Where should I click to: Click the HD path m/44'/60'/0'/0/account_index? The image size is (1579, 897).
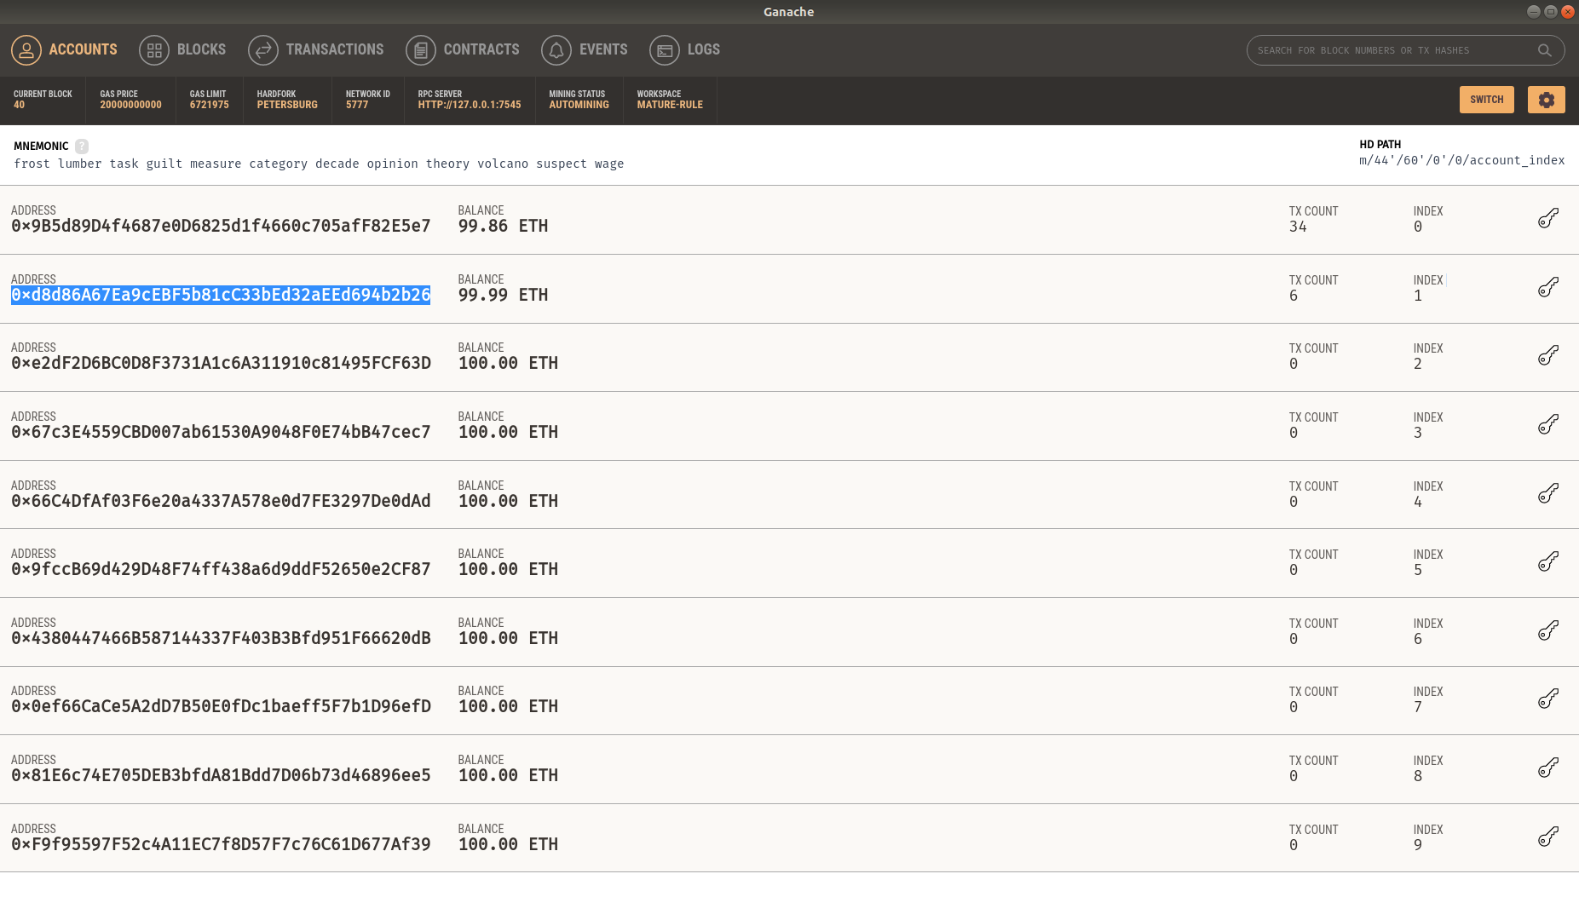coord(1461,160)
